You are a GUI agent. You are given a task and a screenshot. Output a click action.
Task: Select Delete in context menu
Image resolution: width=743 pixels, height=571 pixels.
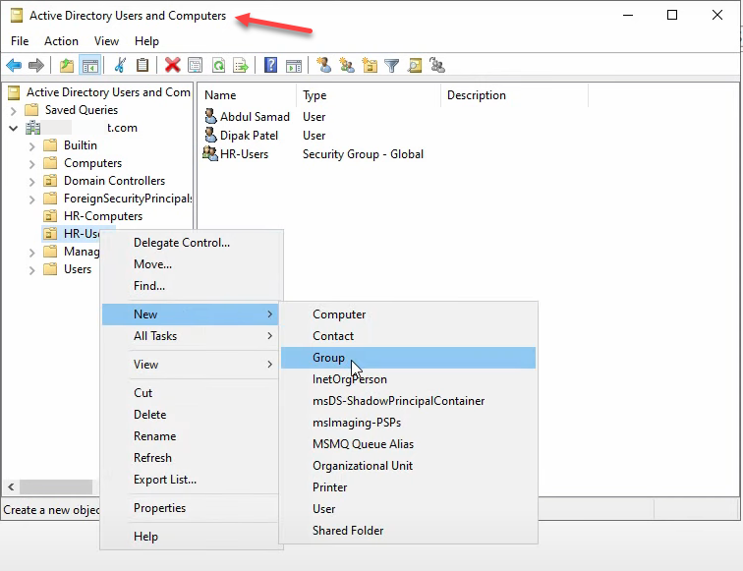190,415
